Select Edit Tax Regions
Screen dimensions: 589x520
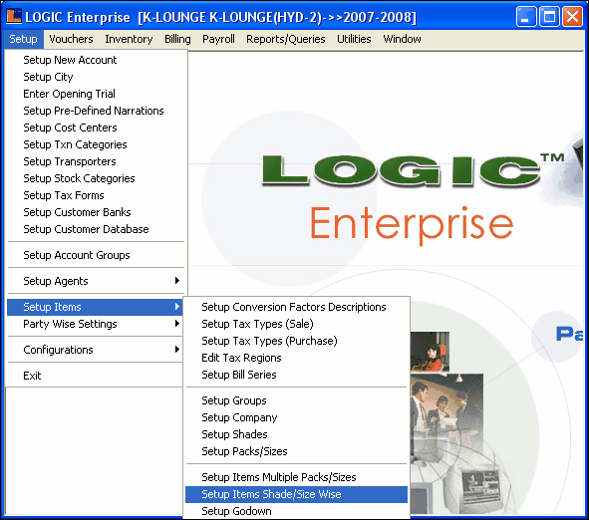(296, 358)
